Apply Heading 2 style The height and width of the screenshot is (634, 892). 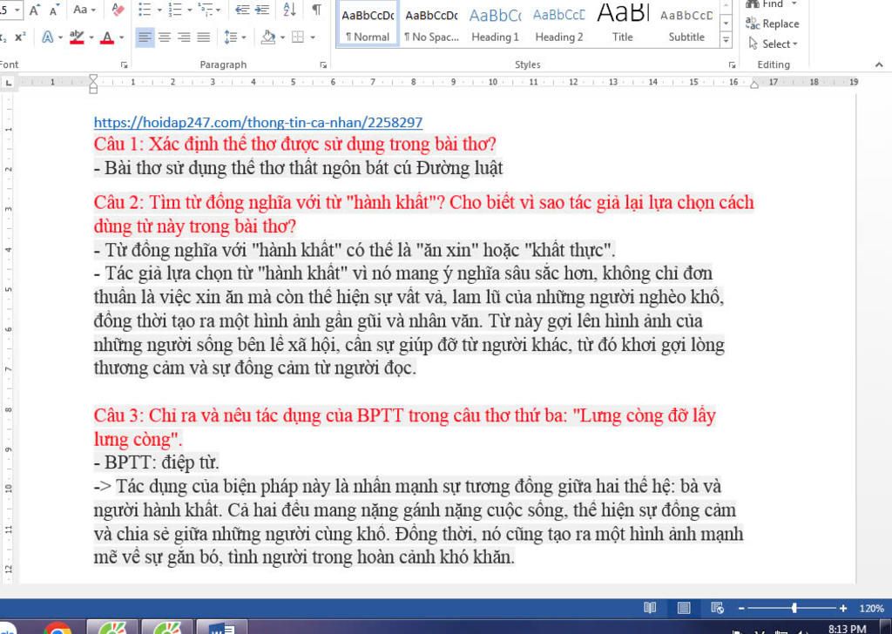pos(558,24)
